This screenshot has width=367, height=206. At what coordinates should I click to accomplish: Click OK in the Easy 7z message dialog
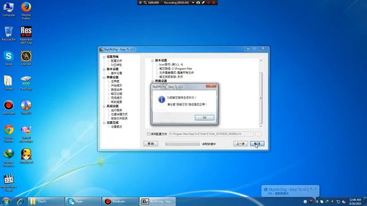204,117
